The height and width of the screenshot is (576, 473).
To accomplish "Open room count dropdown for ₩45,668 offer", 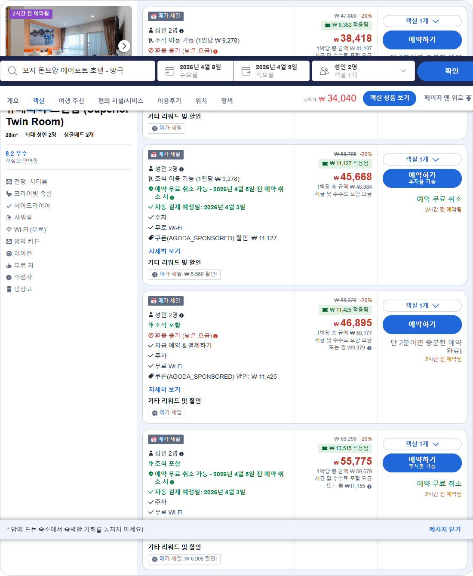I will [422, 159].
